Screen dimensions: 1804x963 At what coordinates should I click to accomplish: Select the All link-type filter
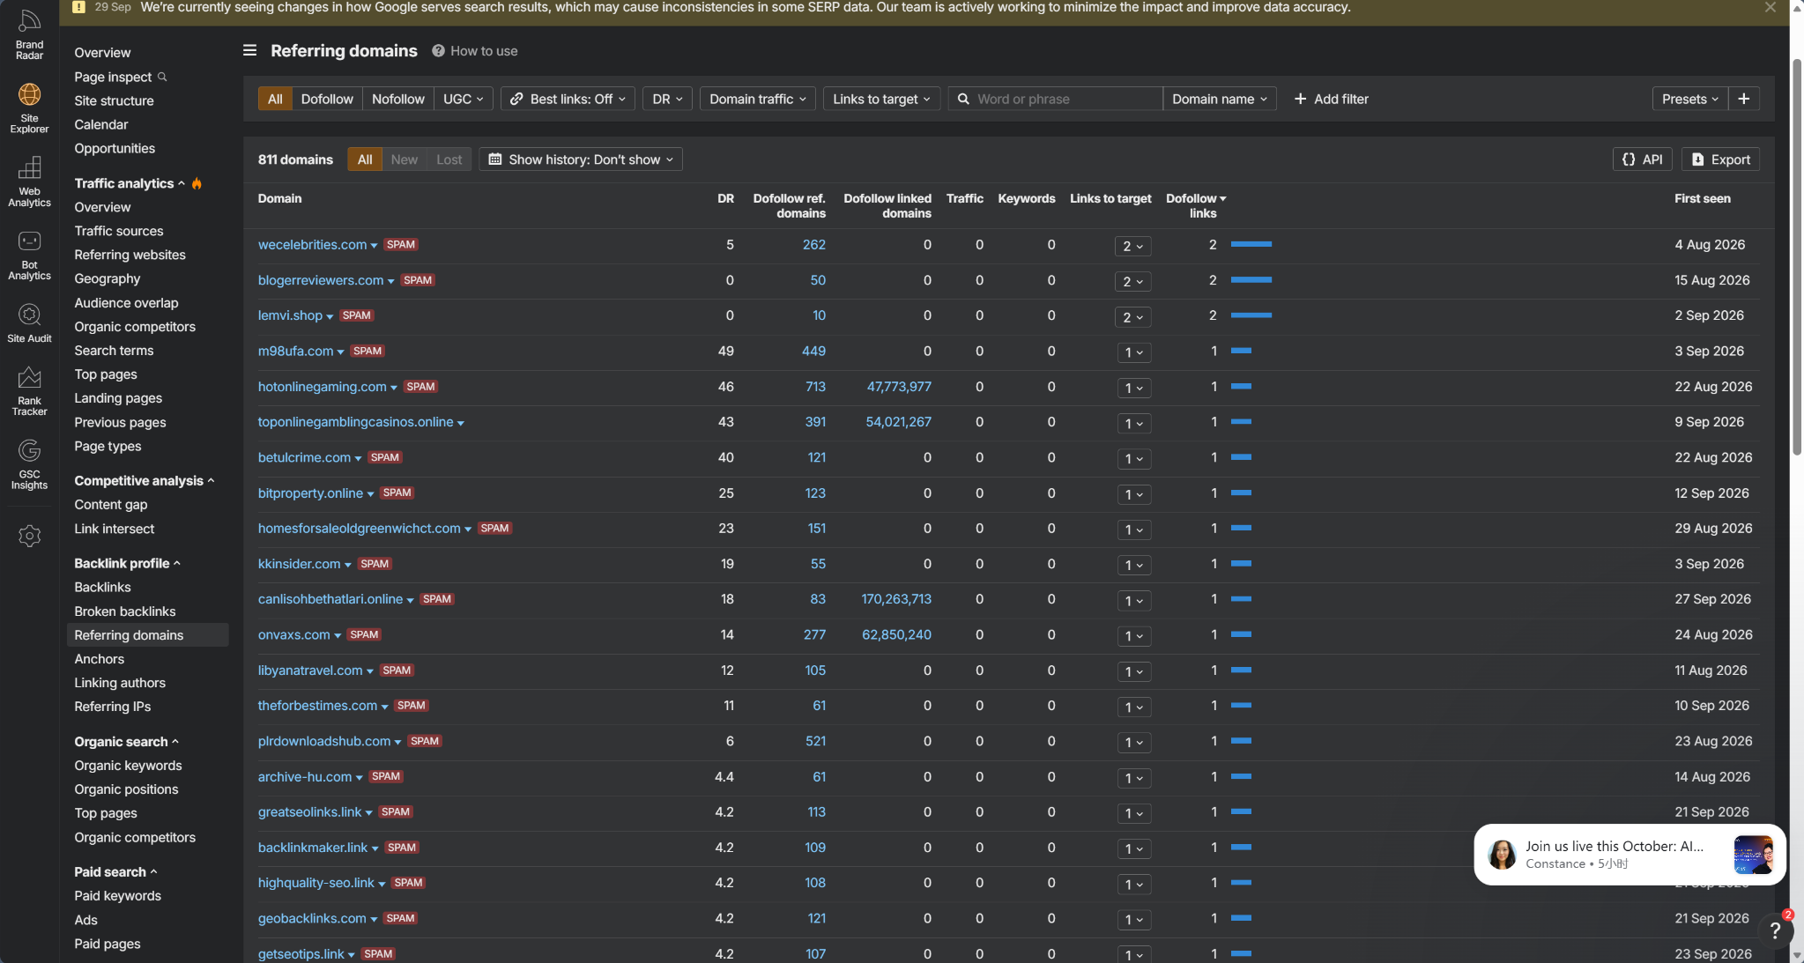[x=275, y=99]
